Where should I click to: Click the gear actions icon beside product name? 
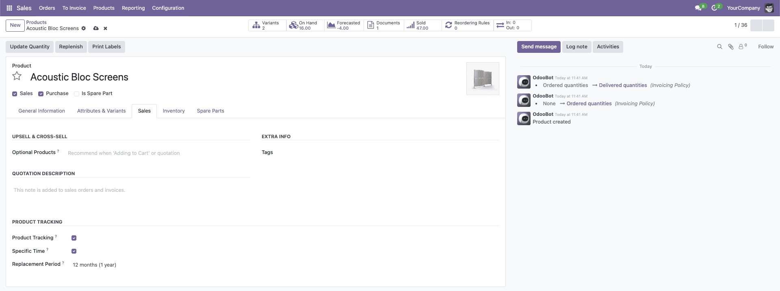coord(84,28)
